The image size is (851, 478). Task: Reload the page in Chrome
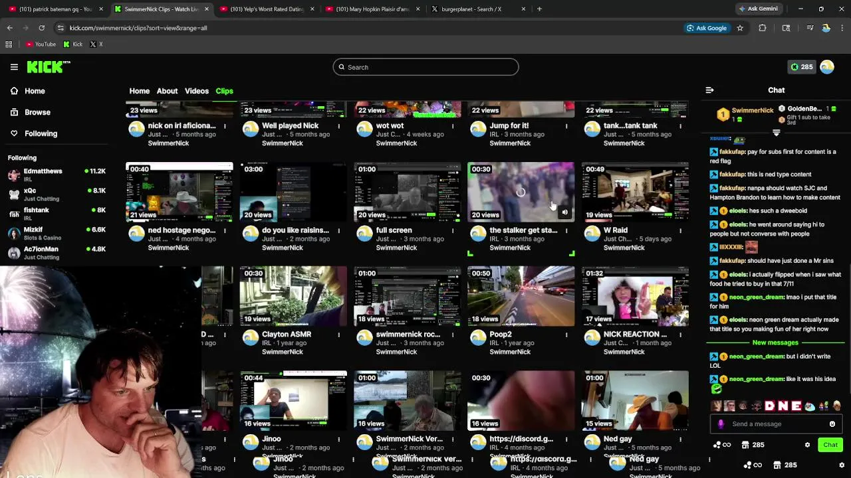(41, 28)
